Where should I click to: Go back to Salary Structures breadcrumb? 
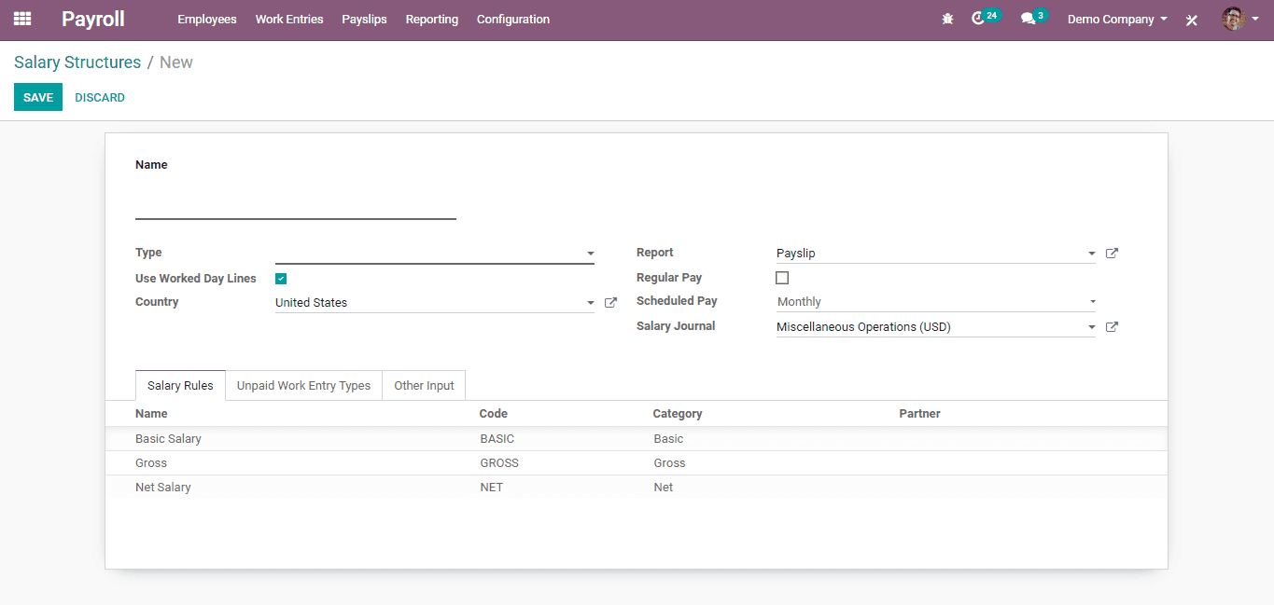click(x=77, y=62)
